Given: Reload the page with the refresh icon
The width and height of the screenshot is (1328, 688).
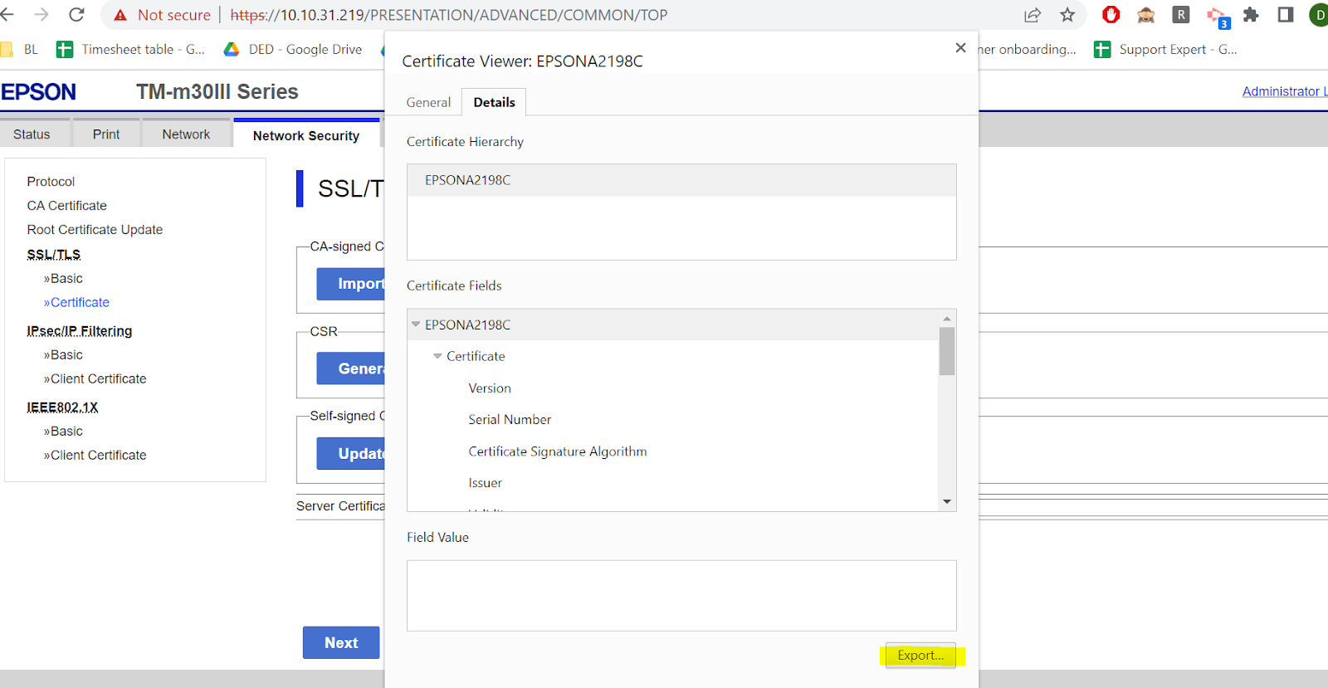Looking at the screenshot, I should coord(76,15).
